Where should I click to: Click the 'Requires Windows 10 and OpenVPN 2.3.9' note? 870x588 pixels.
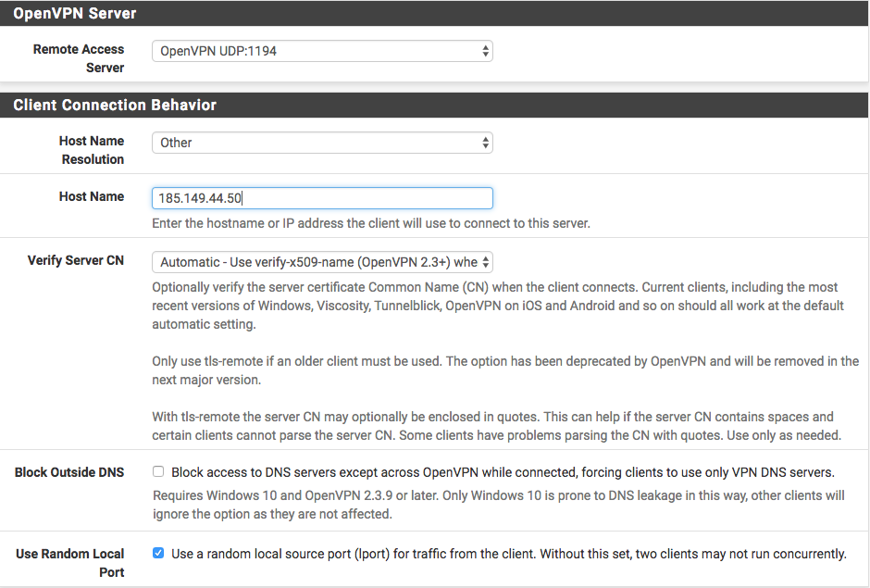point(498,505)
